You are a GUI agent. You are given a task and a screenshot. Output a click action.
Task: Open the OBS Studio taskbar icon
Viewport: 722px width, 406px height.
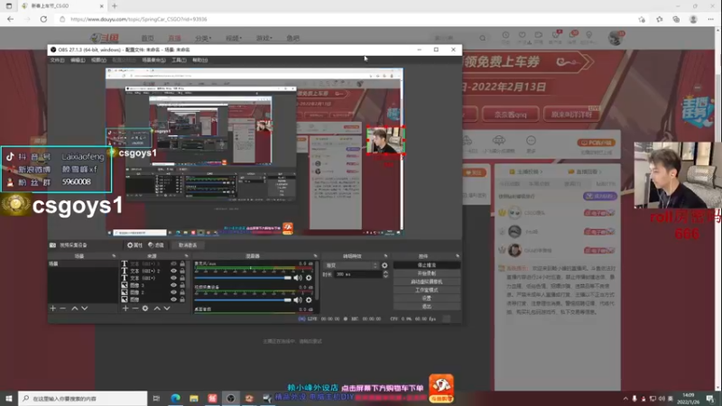click(231, 398)
